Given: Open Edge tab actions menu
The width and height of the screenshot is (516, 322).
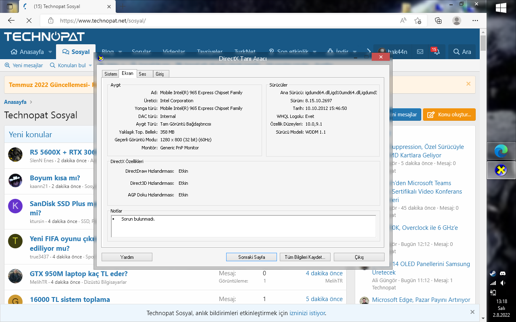Looking at the screenshot, I should tap(10, 6).
